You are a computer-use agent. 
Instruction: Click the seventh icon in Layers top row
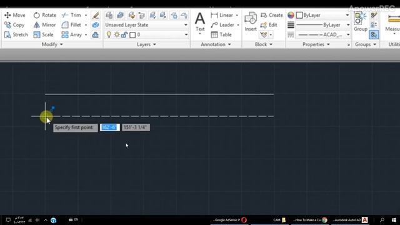pos(174,15)
